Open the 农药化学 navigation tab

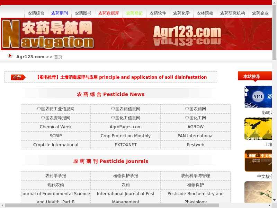coord(181,13)
